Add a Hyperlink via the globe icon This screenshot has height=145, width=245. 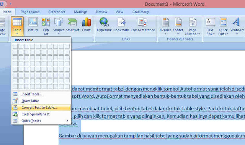pyautogui.click(x=104, y=22)
